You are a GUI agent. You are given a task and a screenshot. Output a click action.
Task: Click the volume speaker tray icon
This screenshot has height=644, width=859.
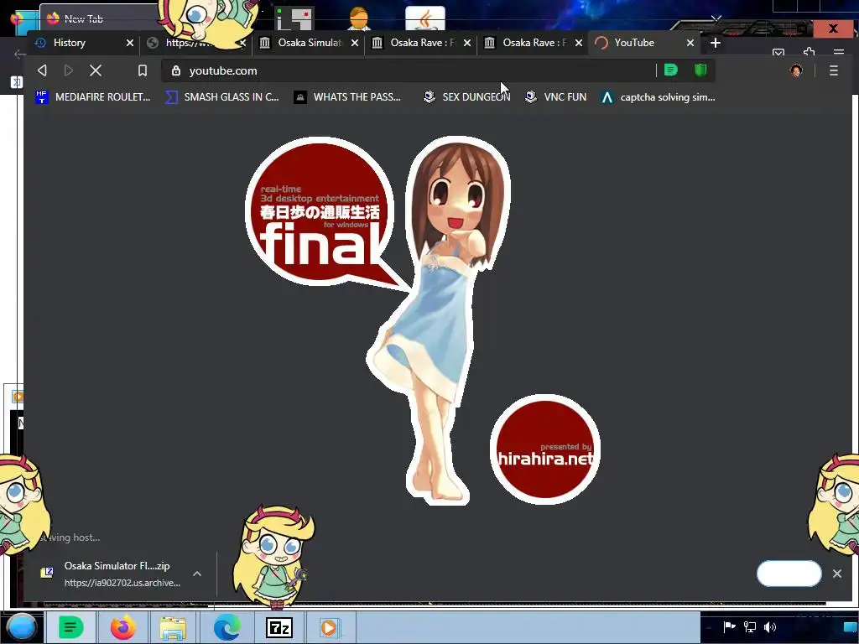(770, 627)
